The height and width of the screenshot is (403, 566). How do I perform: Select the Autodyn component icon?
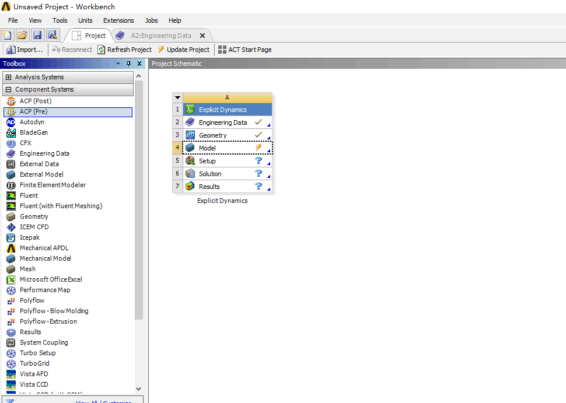point(11,122)
